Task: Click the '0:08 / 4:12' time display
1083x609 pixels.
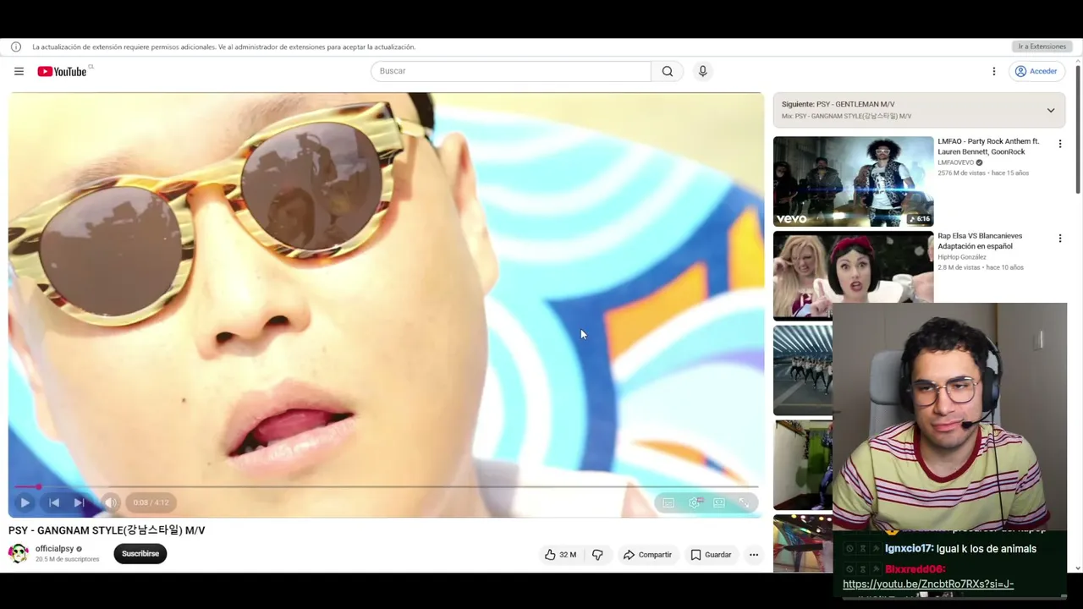Action: [x=151, y=502]
